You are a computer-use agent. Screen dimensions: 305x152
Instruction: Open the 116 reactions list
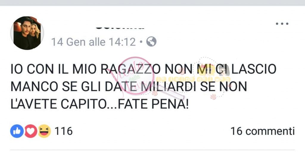point(64,131)
